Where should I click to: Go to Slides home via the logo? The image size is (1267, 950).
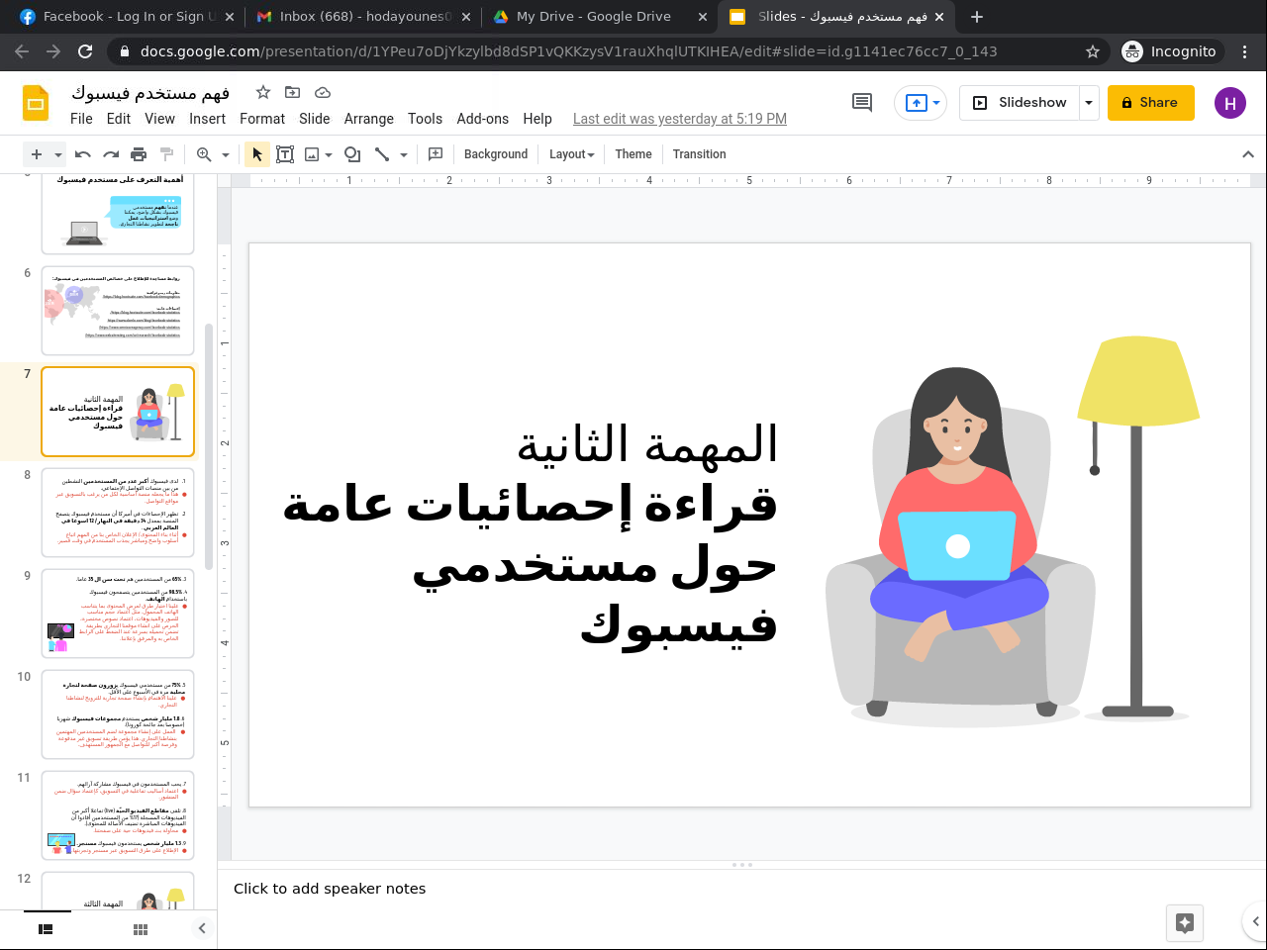point(36,103)
